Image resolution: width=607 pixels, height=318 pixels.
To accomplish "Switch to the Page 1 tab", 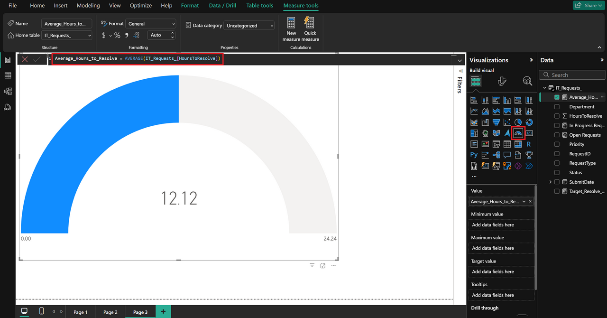I will click(x=81, y=312).
